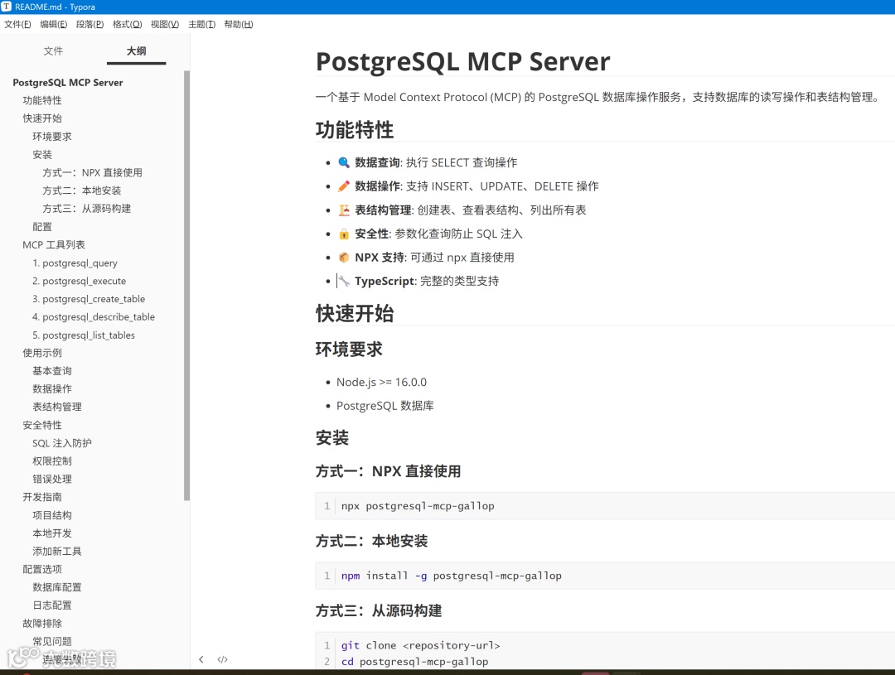Click the PostgreSQL 数据库 requirement line
895x675 pixels.
(x=385, y=406)
